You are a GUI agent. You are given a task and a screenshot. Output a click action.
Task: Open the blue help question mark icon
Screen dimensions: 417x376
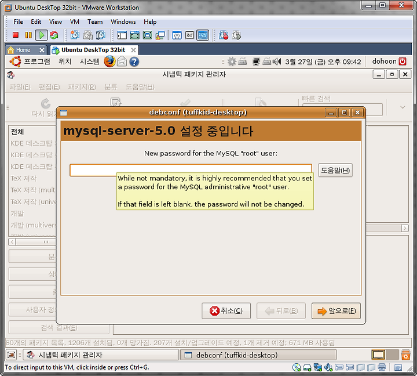click(x=134, y=62)
